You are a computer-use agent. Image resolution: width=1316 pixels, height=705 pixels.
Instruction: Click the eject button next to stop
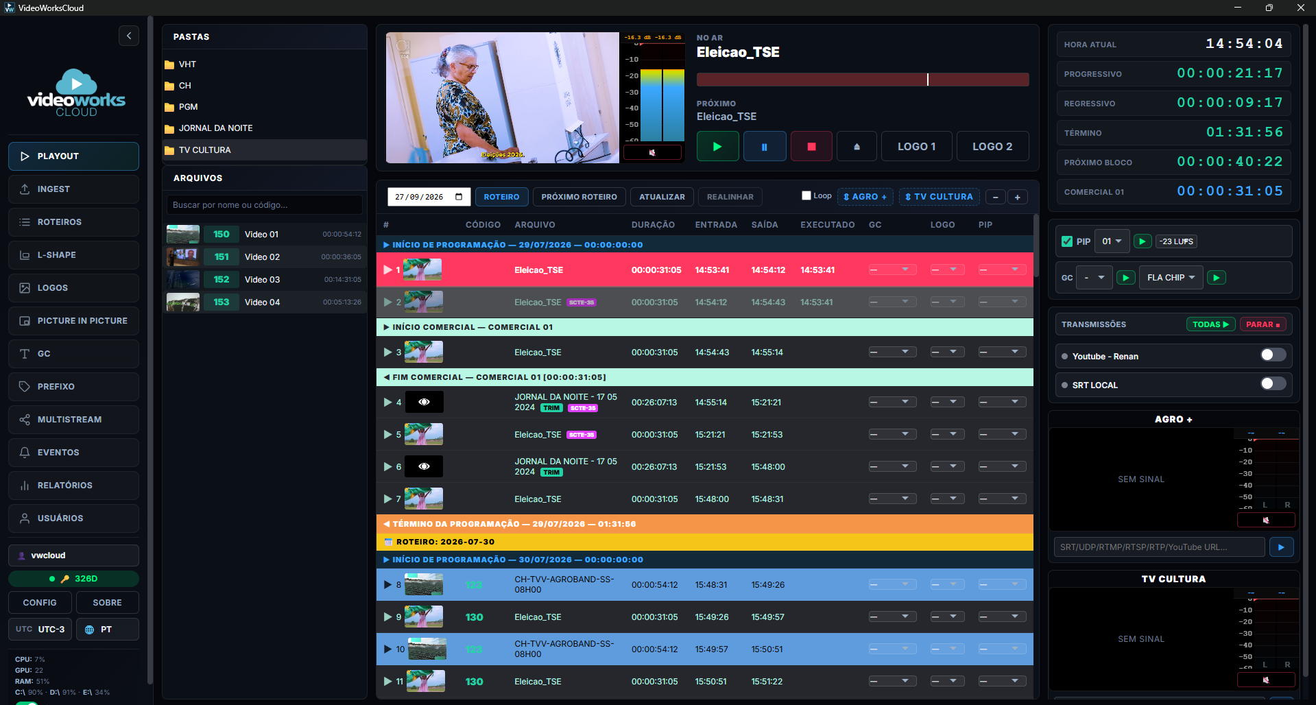click(857, 146)
